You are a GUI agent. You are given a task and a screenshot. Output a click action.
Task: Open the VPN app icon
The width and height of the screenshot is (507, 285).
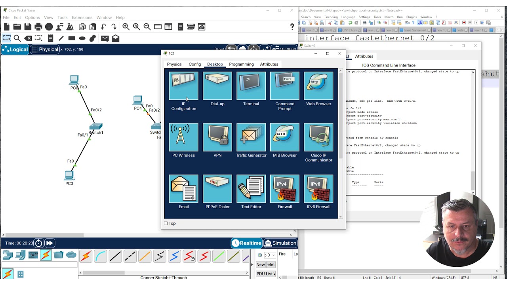(x=217, y=137)
